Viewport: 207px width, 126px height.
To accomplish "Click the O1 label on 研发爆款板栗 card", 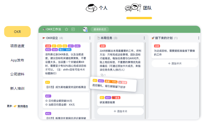I will pos(102,98).
